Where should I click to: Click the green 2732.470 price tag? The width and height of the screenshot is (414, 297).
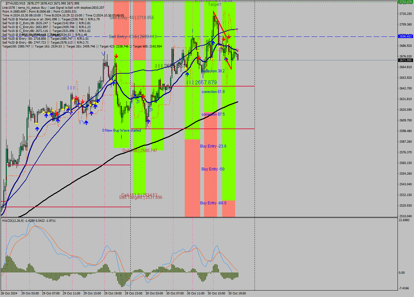pyautogui.click(x=406, y=2)
